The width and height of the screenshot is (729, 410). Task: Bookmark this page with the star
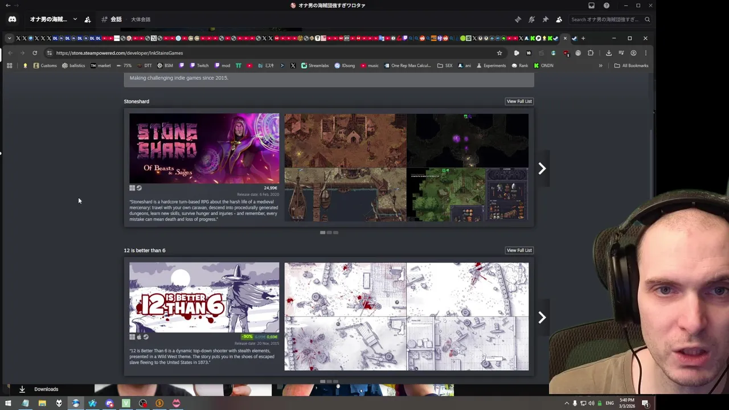pos(499,53)
